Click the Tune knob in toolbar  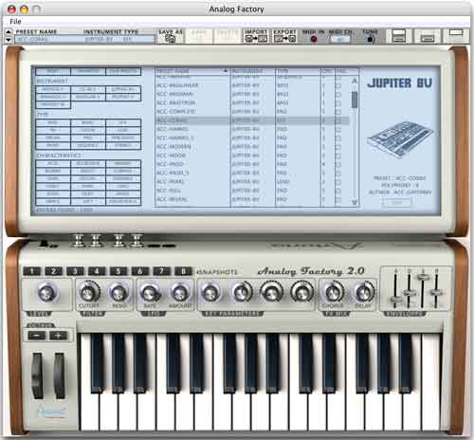(x=371, y=39)
